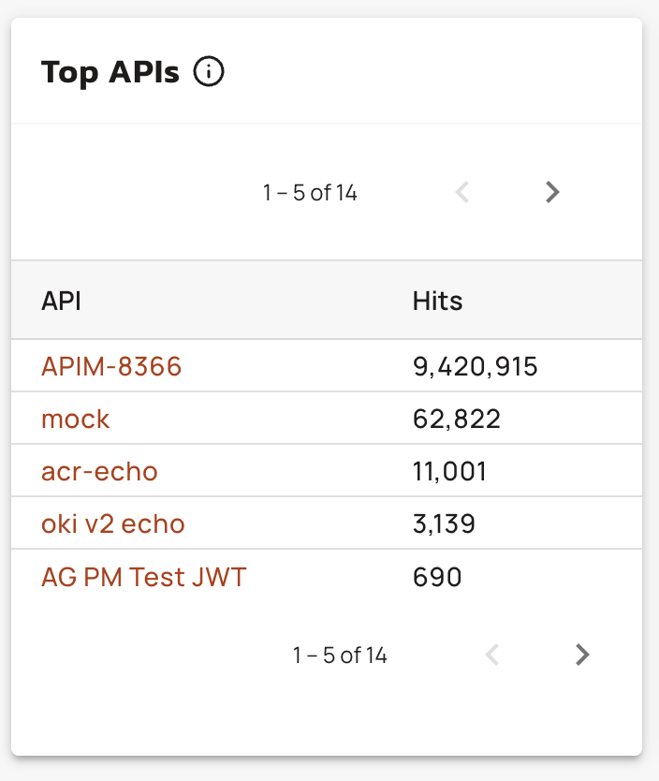
Task: Advance to next page using bottom pagination arrow
Action: point(582,655)
